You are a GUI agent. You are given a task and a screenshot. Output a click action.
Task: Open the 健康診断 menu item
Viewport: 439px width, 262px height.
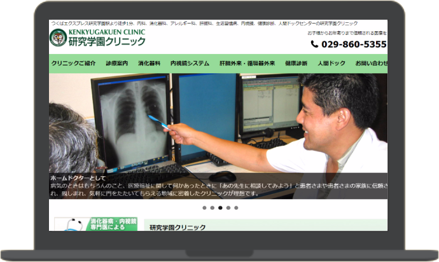point(296,63)
